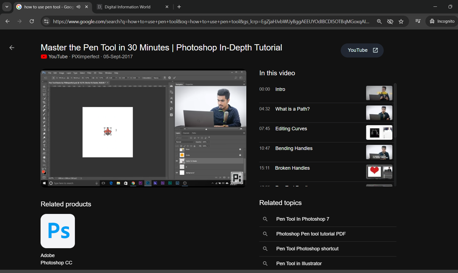The image size is (458, 273).
Task: Bookmark this page with the star
Action: (x=401, y=21)
